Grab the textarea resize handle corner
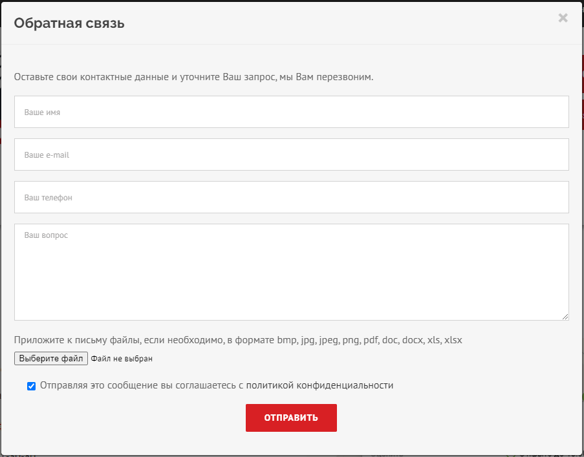The image size is (584, 457). point(565,317)
